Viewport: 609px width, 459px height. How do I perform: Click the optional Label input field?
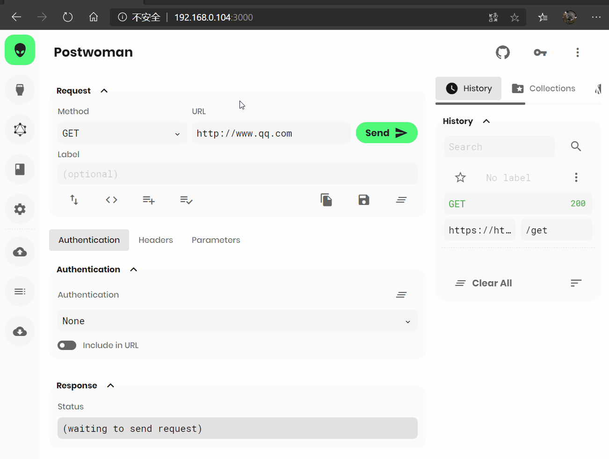coord(238,174)
